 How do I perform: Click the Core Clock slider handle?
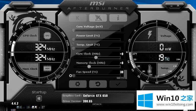(x=96, y=57)
